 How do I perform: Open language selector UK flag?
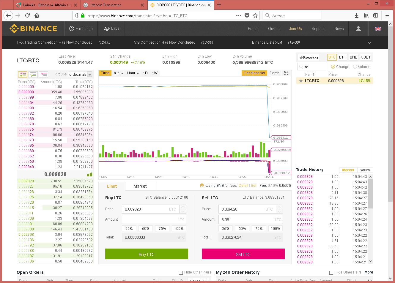(x=378, y=29)
